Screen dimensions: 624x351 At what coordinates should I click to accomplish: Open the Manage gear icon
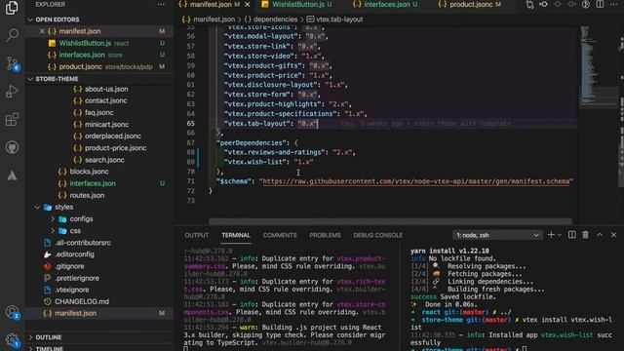12,339
